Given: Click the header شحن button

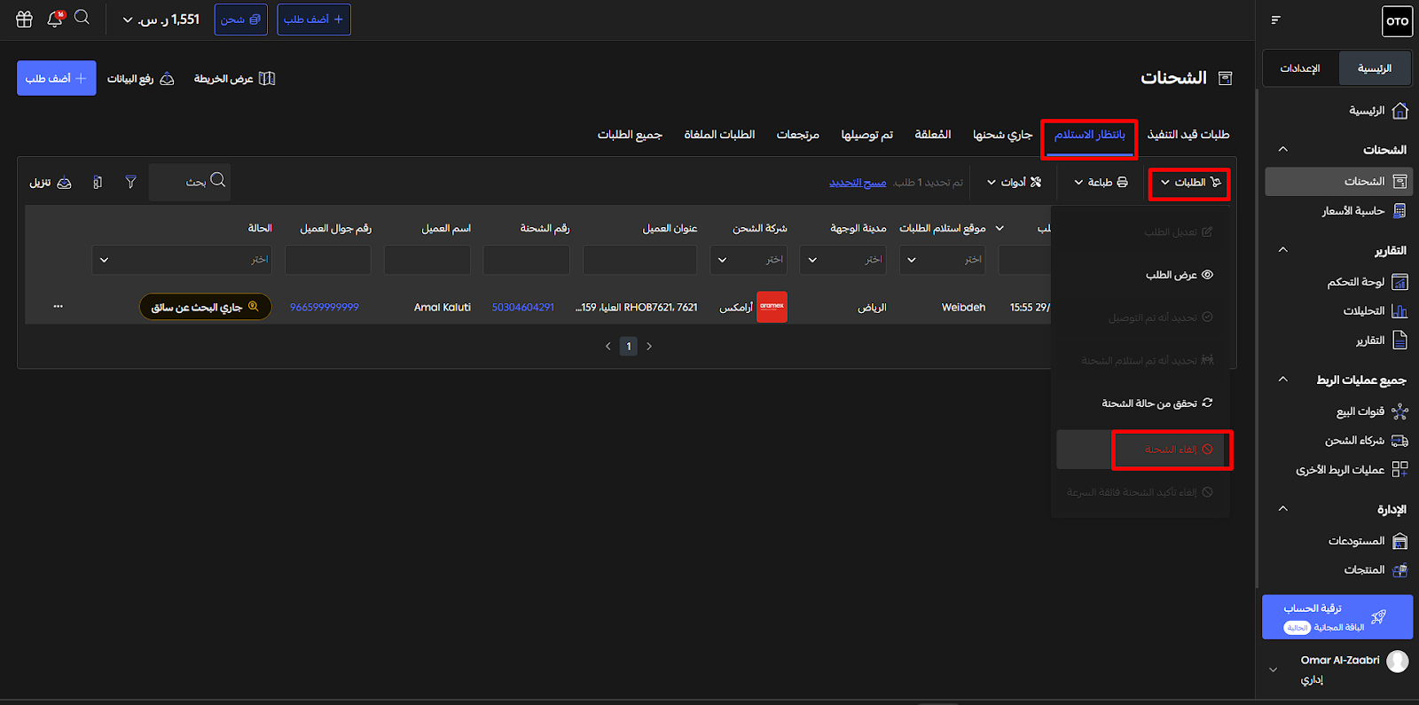Looking at the screenshot, I should (240, 20).
